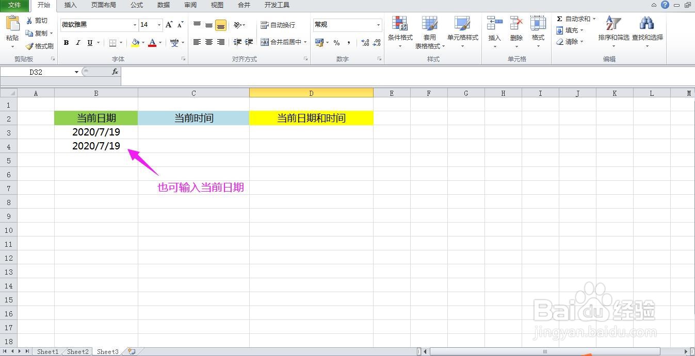Expand the font size dropdown
The width and height of the screenshot is (695, 356).
pos(158,24)
